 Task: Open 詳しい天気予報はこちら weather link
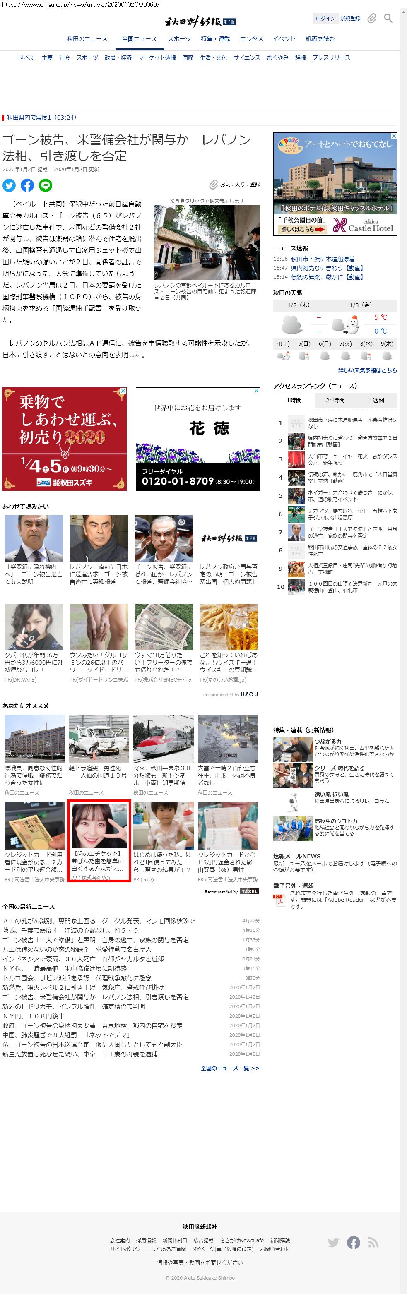pos(367,370)
